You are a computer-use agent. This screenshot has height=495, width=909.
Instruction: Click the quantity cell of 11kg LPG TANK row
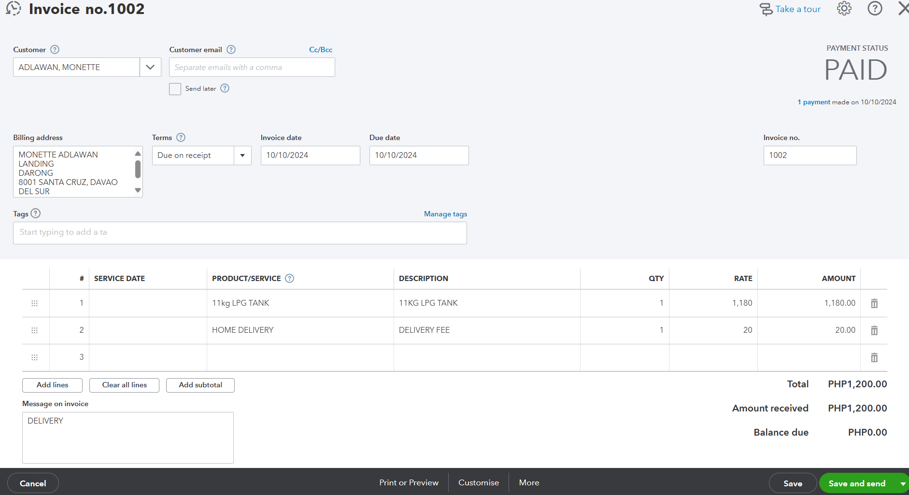click(x=625, y=303)
